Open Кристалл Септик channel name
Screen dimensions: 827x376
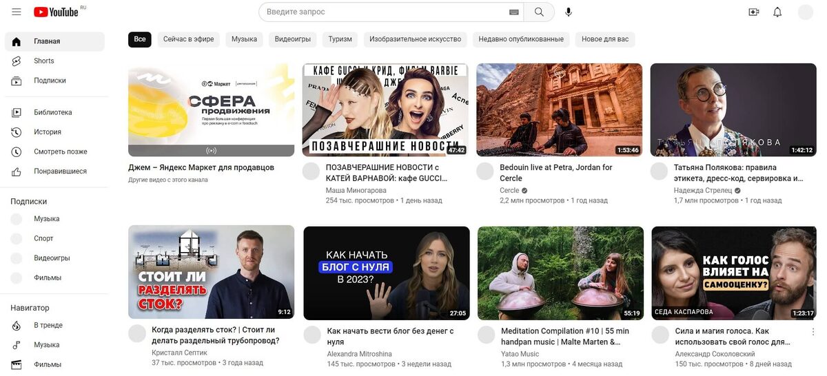point(181,353)
